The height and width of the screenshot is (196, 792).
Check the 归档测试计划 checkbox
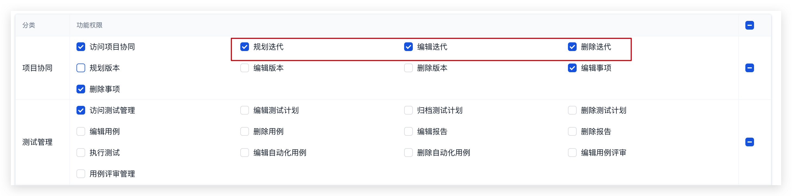coord(408,110)
